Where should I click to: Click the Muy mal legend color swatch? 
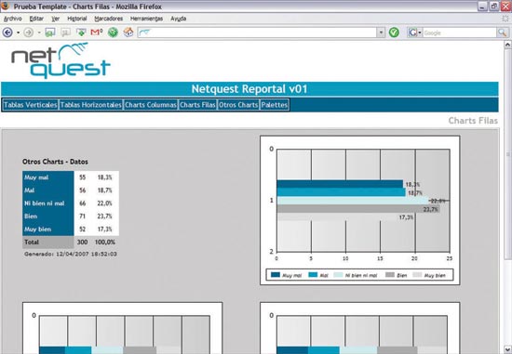click(276, 275)
